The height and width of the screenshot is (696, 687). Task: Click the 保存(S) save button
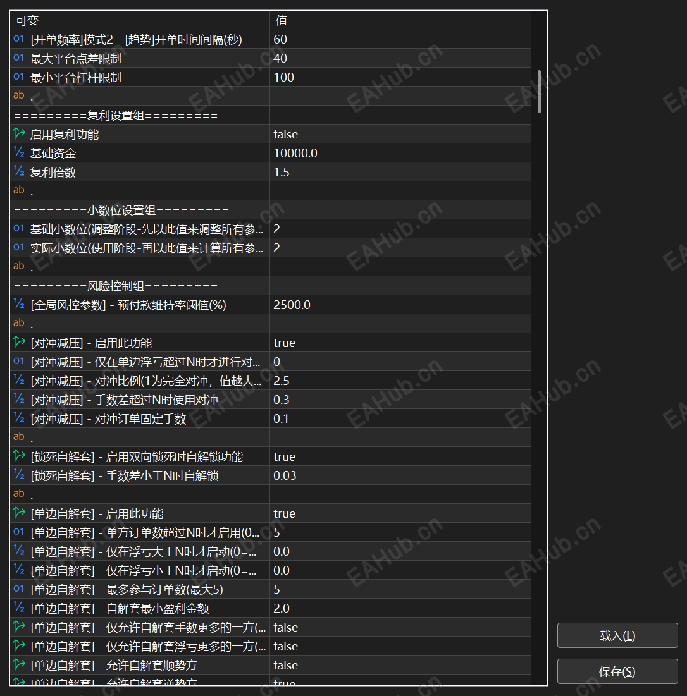(x=617, y=671)
